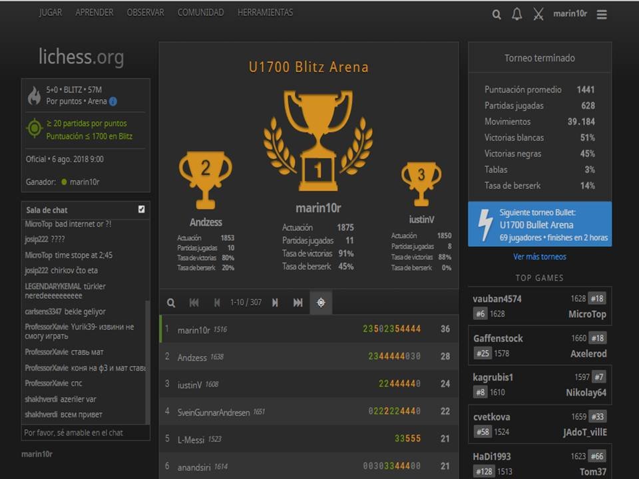Open marin10r user menu in header
Viewport: 639px width, 479px height.
point(570,14)
